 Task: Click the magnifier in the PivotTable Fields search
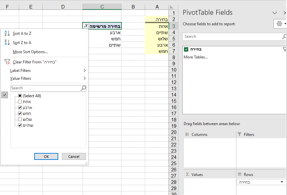coord(284,36)
